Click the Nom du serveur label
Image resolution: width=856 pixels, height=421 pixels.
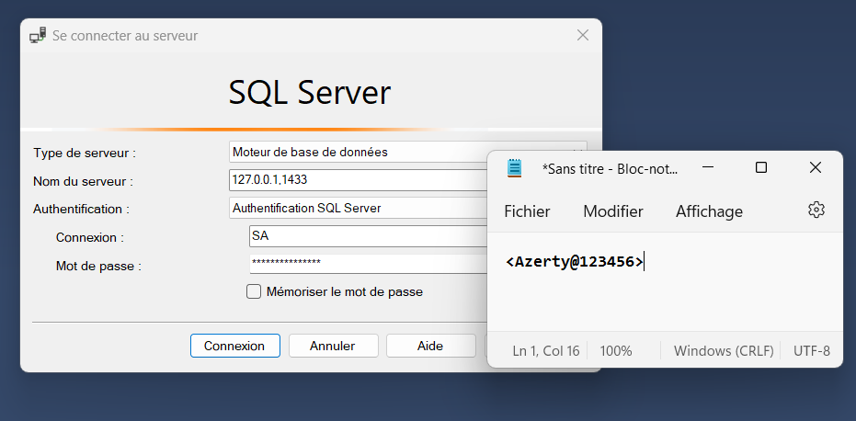click(x=83, y=181)
